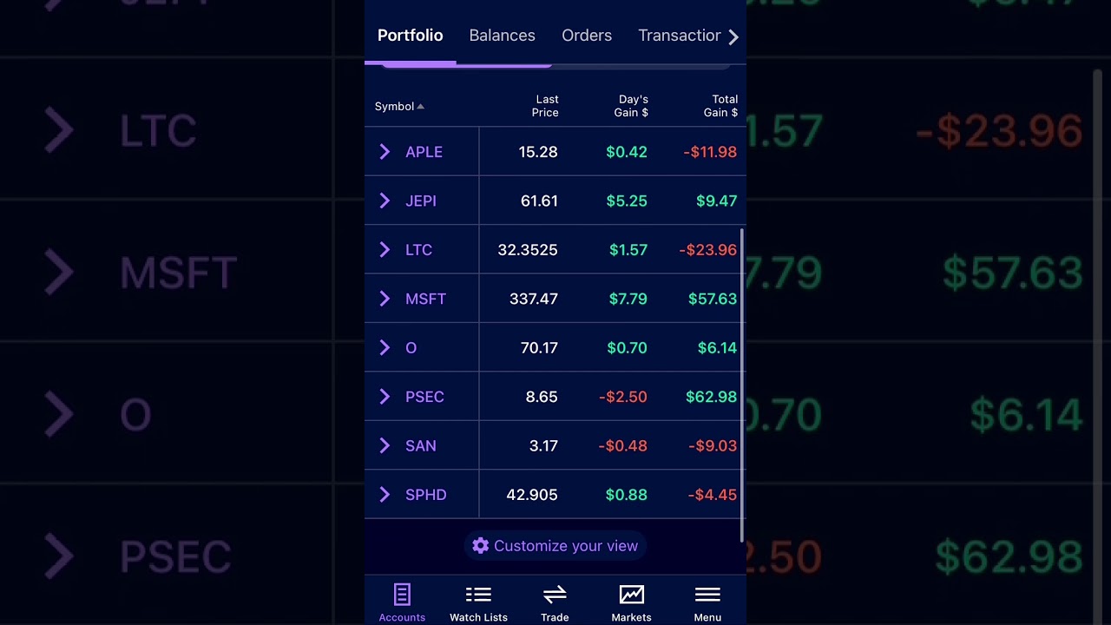Open Watch Lists in bottom bar
The image size is (1111, 625).
(478, 603)
